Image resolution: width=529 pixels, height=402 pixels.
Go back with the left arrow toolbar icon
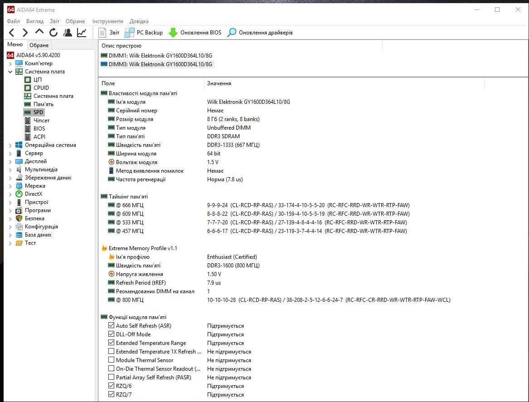click(11, 33)
